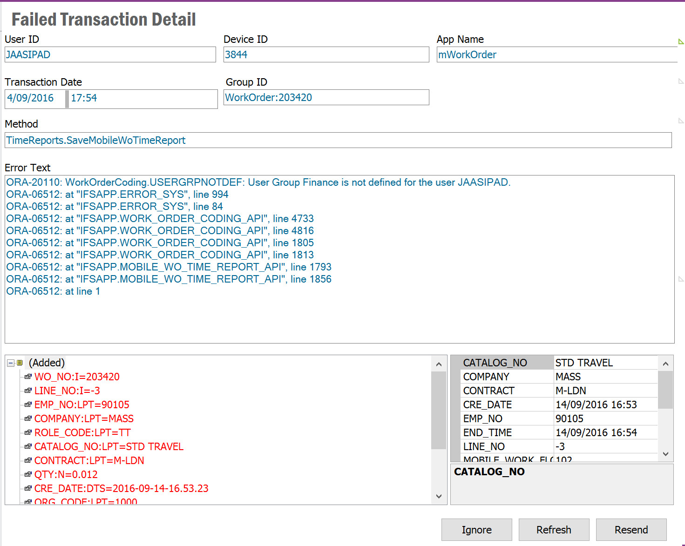
Task: Click the icon beside EMP_NO:LPT=90105
Action: (x=28, y=404)
